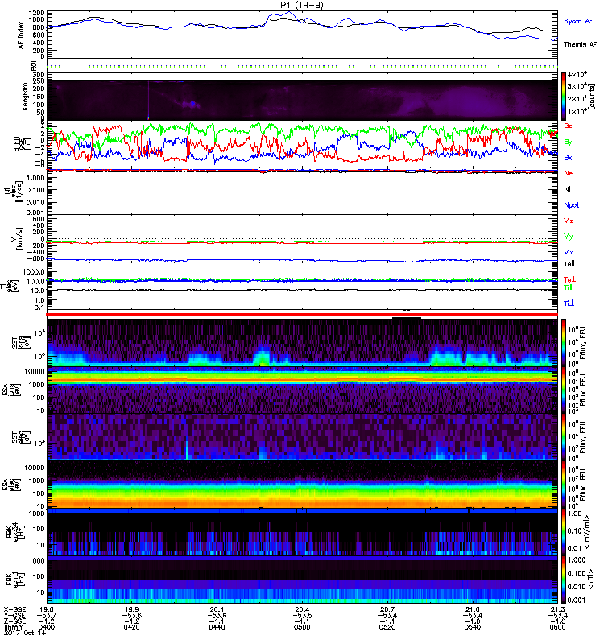Click the X-GSE value 20.4
604x644 pixels.
(302, 609)
